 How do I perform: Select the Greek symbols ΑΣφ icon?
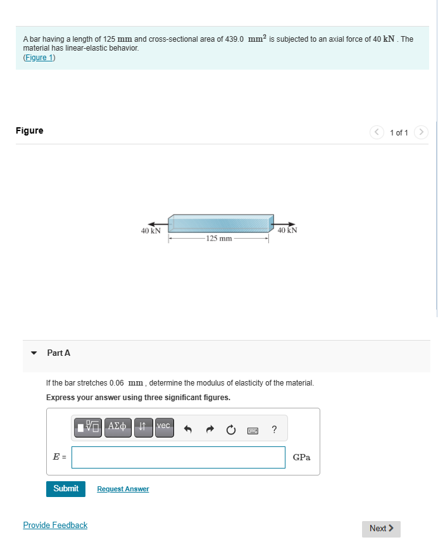coord(117,427)
